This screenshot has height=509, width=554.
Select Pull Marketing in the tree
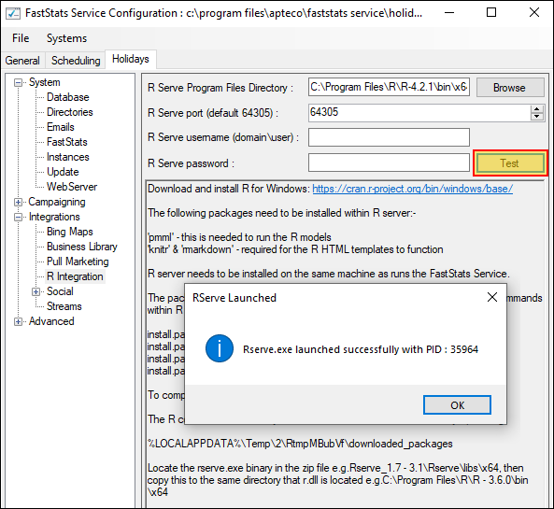pos(78,262)
